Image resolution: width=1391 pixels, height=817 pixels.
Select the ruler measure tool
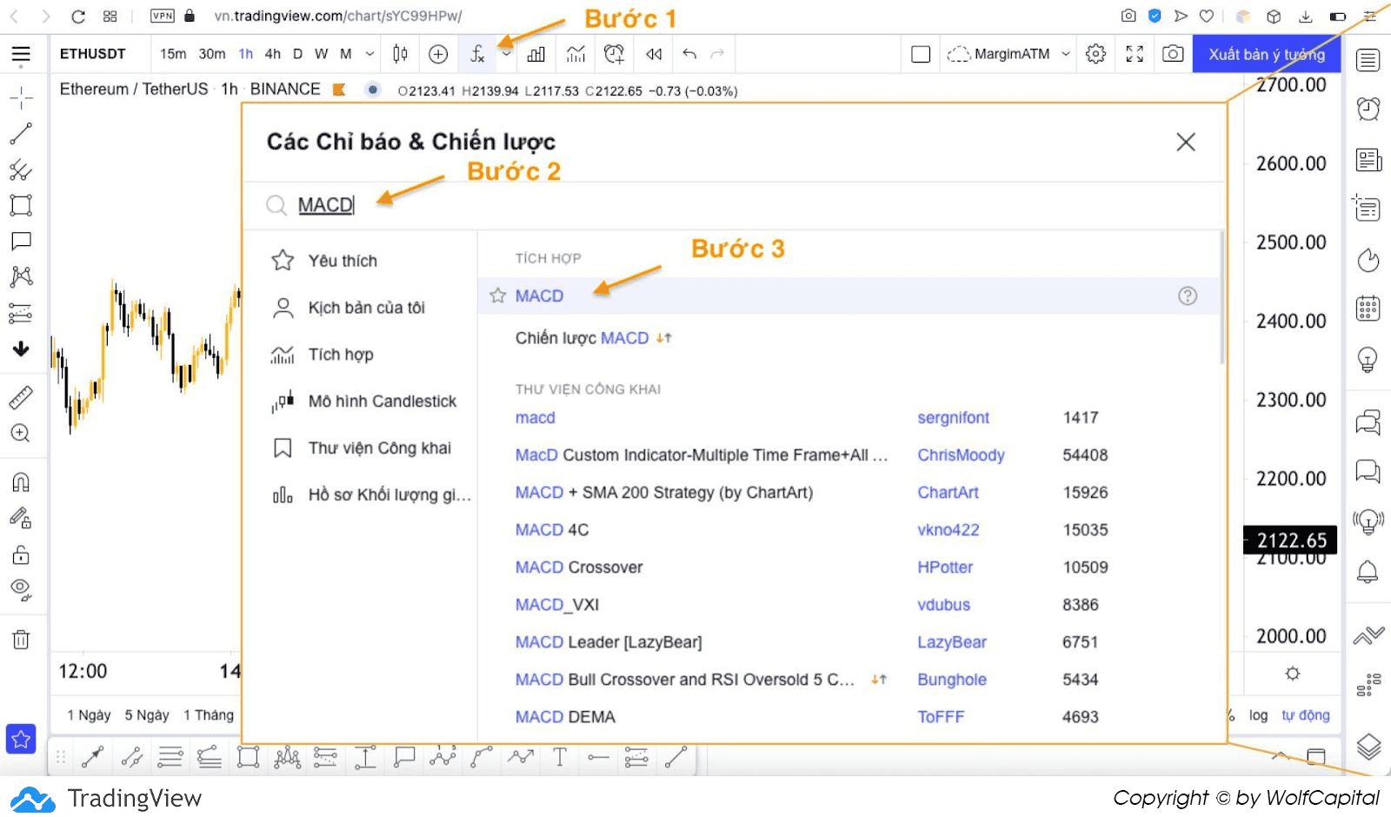coord(21,397)
